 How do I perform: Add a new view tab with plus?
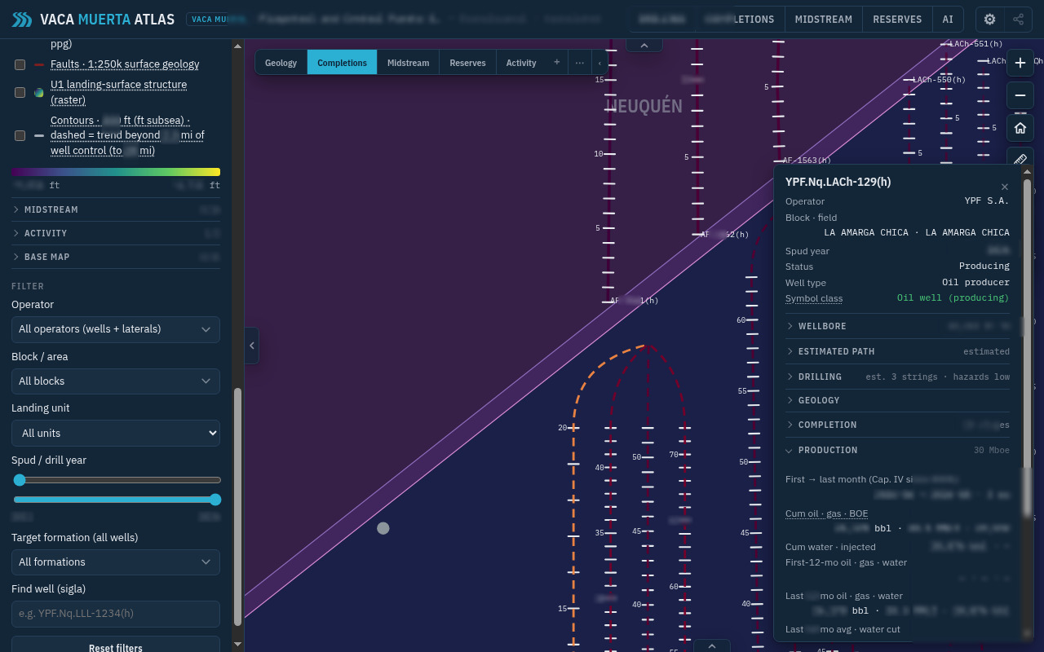[x=557, y=62]
